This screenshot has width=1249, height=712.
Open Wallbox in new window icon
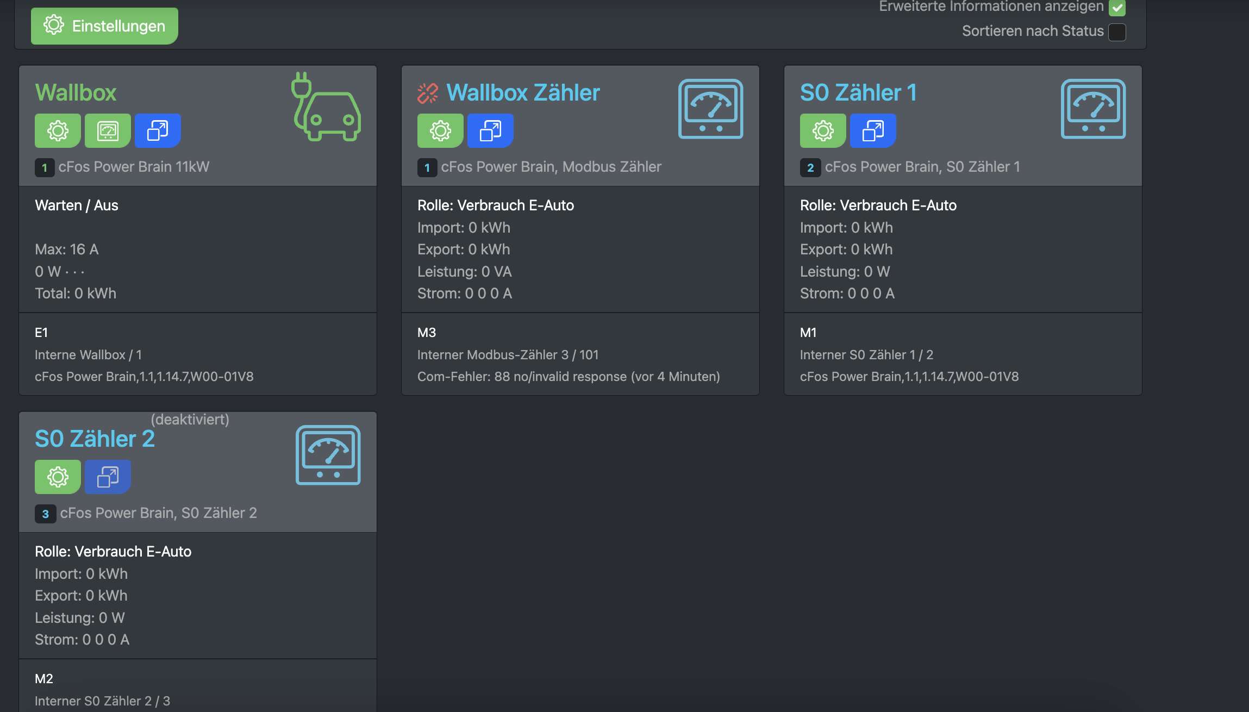[x=158, y=130]
